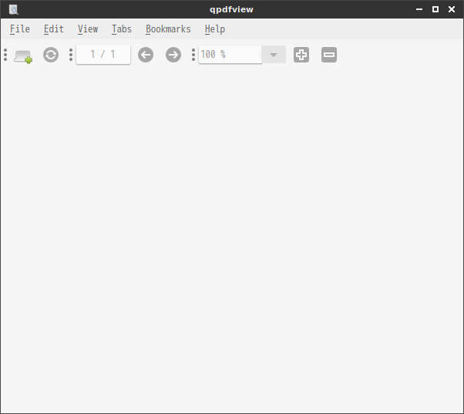Open the Bookmarks menu
The image size is (464, 414).
tap(168, 29)
